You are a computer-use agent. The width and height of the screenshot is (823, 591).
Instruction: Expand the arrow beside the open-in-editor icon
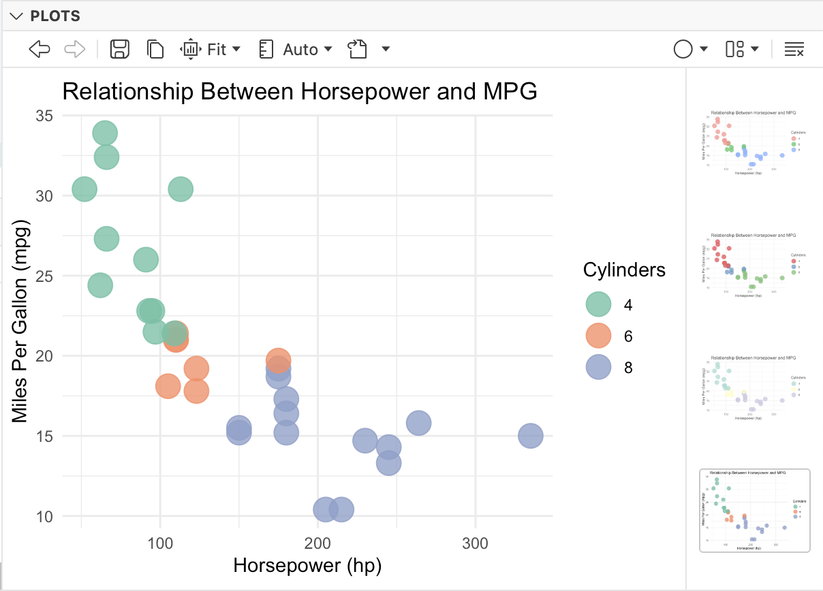click(x=386, y=49)
